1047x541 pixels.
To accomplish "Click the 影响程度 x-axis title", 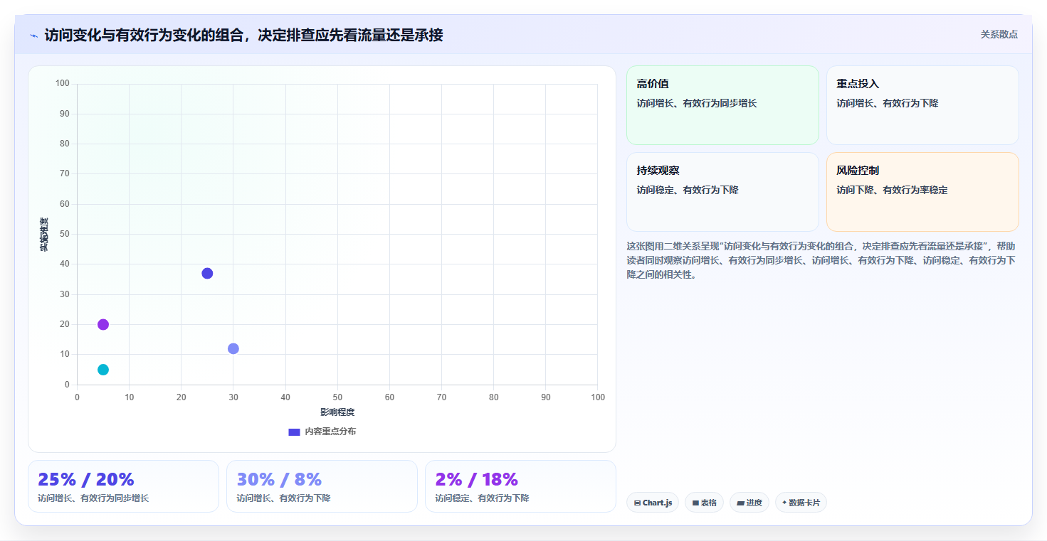I will pos(337,412).
